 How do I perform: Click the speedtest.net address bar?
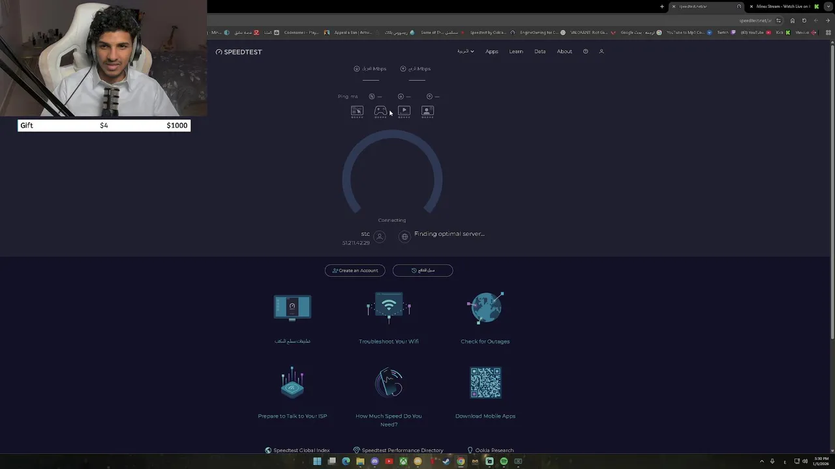pyautogui.click(x=755, y=20)
